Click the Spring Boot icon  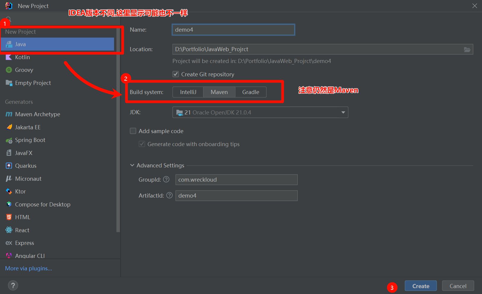click(x=9, y=140)
